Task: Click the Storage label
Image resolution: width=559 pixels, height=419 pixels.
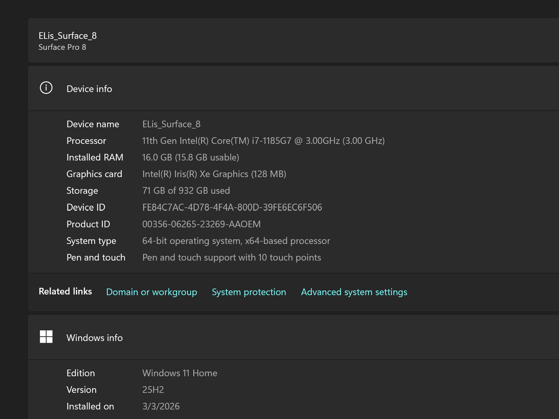Action: click(x=82, y=191)
